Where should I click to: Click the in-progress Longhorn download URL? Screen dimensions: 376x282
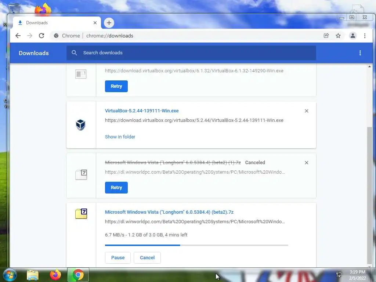pos(195,221)
